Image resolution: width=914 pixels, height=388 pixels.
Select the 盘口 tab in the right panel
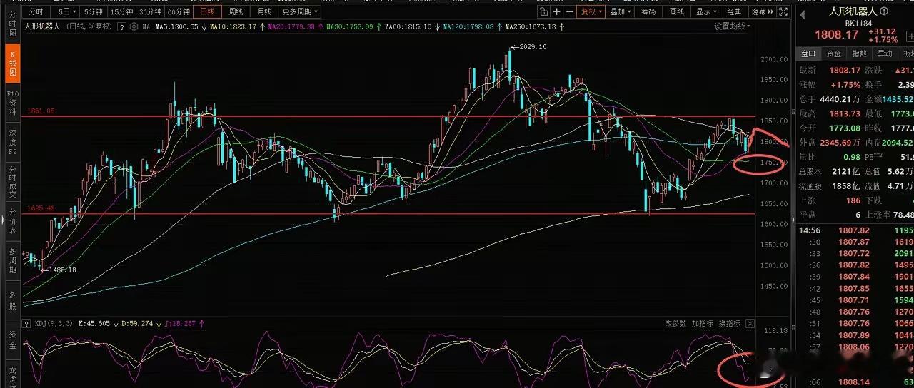click(808, 53)
